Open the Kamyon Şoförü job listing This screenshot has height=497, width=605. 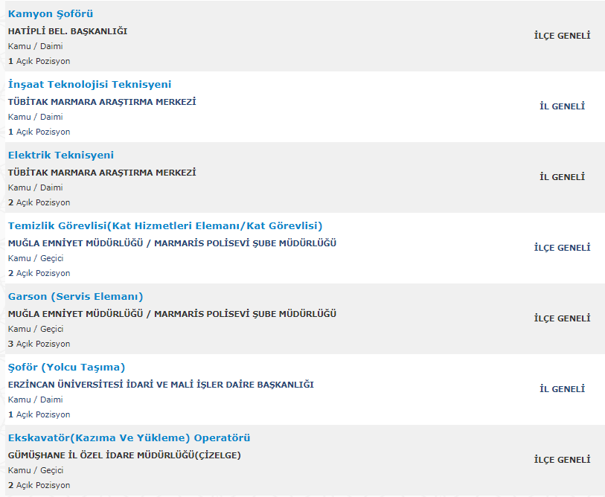click(x=51, y=14)
